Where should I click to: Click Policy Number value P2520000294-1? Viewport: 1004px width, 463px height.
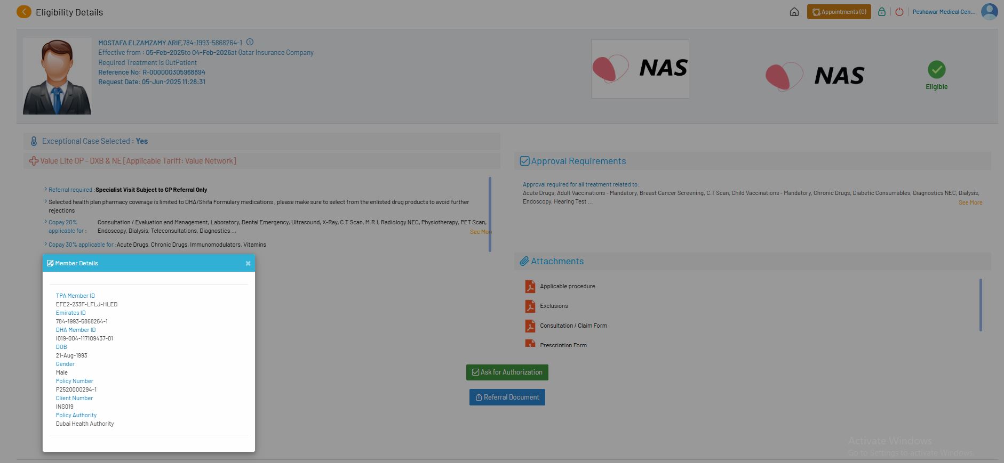[76, 389]
